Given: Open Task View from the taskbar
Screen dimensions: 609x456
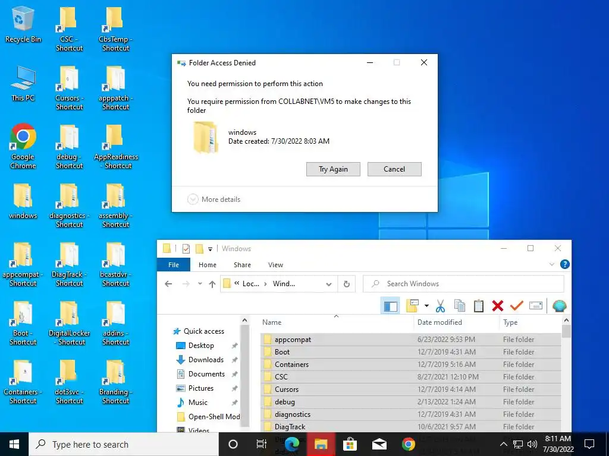Looking at the screenshot, I should coord(262,444).
